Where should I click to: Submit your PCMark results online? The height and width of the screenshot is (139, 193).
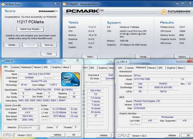point(30,29)
